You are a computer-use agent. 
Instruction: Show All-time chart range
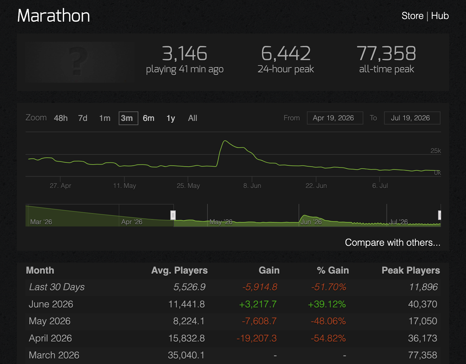click(x=193, y=118)
